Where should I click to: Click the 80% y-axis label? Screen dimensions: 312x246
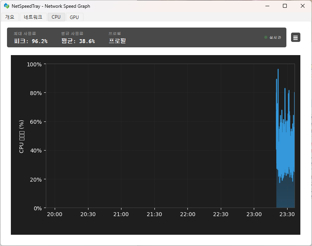pyautogui.click(x=36, y=93)
